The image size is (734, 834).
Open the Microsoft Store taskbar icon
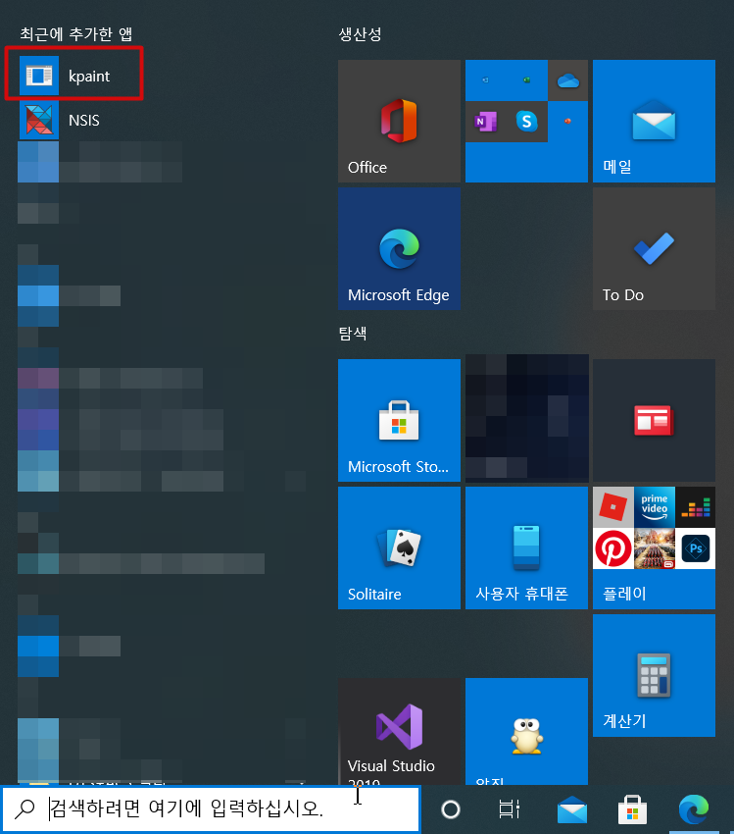tap(632, 809)
